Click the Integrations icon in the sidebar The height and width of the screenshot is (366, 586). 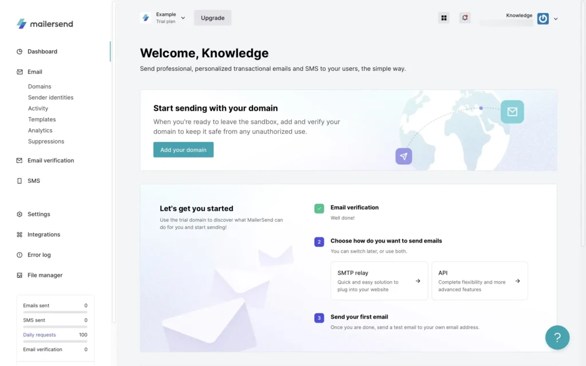(19, 234)
